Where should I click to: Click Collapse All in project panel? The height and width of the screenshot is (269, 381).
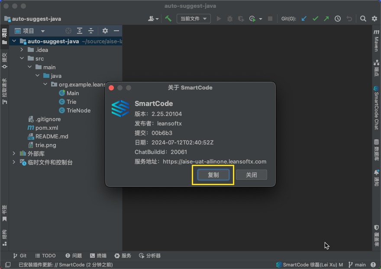(90, 31)
